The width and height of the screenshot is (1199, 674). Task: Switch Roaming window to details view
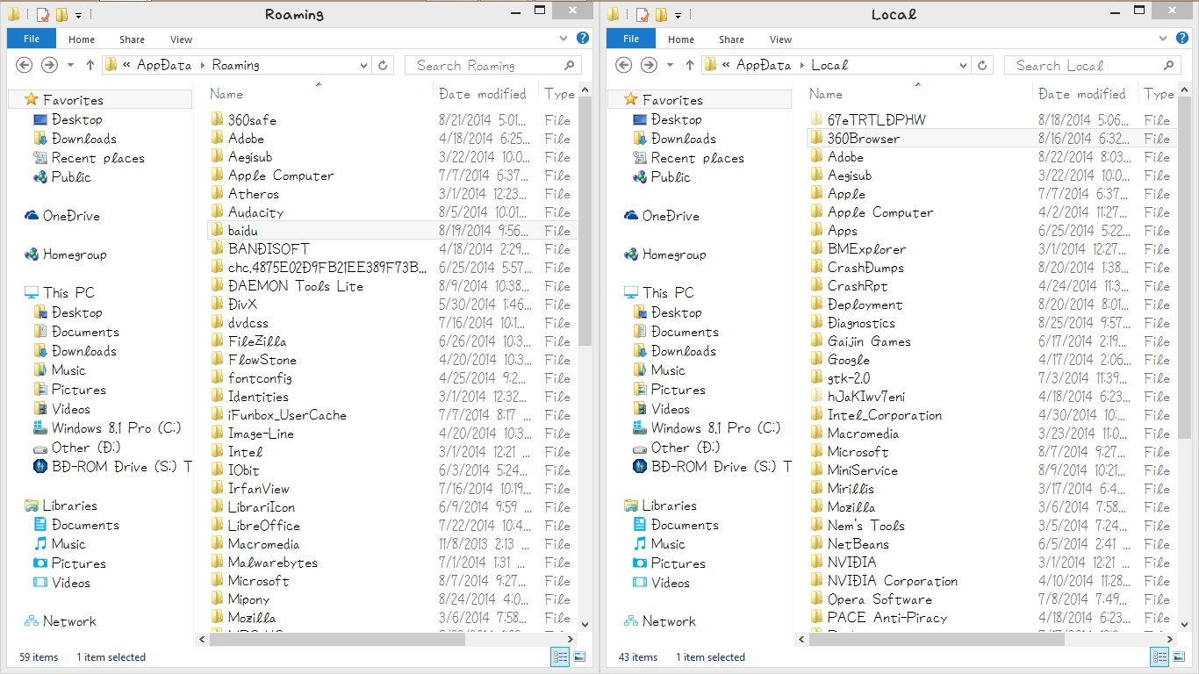559,656
